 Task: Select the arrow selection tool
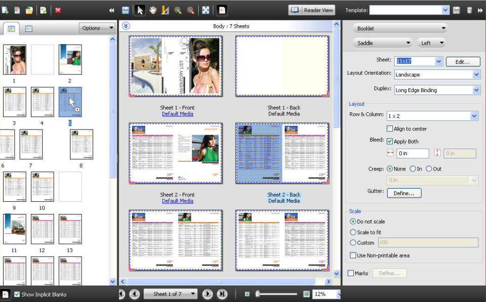tap(140, 10)
